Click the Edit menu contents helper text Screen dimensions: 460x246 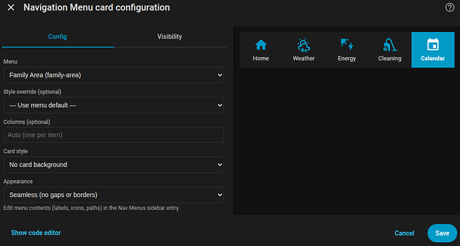91,208
